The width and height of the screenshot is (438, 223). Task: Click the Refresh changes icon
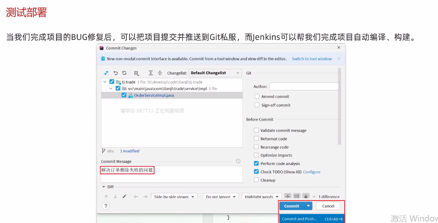point(124,73)
